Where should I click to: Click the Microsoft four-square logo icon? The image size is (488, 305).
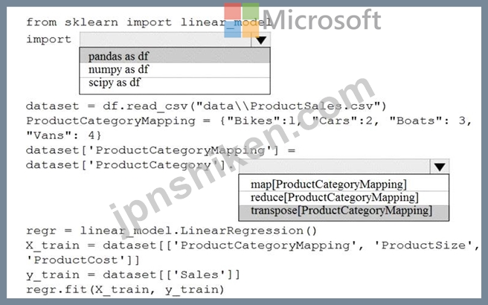point(242,20)
